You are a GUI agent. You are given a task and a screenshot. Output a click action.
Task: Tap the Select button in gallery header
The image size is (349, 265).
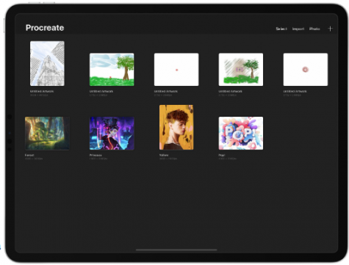click(x=281, y=29)
